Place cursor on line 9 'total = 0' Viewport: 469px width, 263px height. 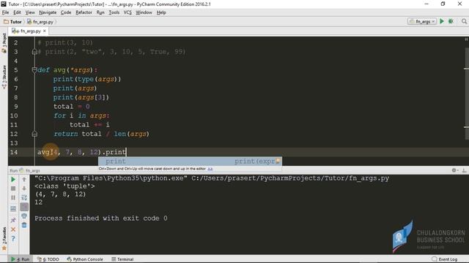[72, 107]
